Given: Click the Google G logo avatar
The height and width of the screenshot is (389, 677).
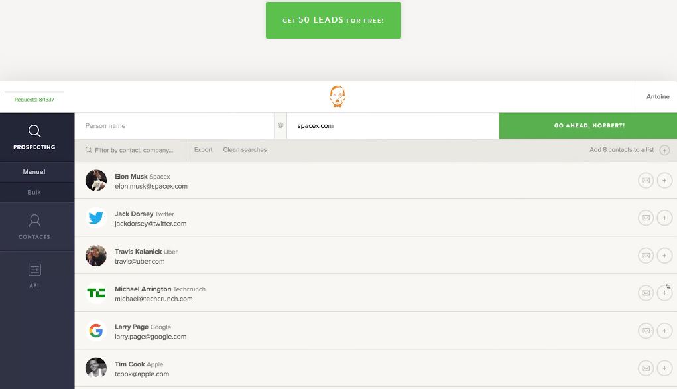Looking at the screenshot, I should 96,331.
